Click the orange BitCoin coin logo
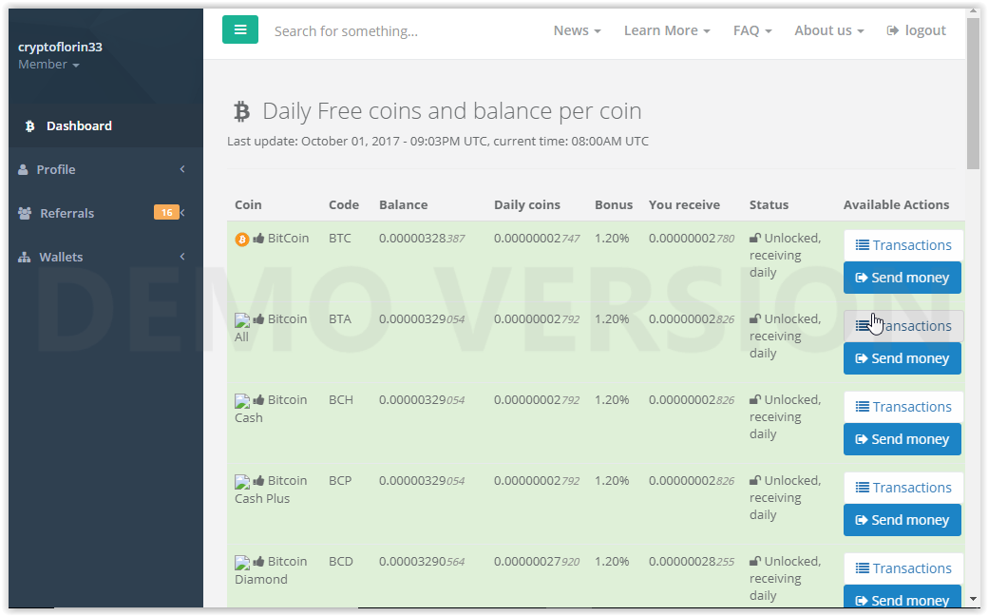 point(242,239)
